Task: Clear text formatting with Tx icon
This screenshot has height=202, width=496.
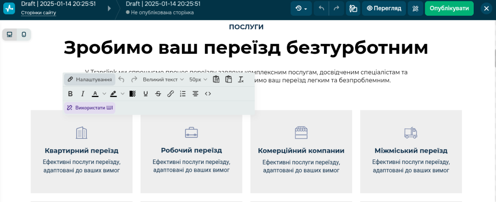Action: coord(241,79)
